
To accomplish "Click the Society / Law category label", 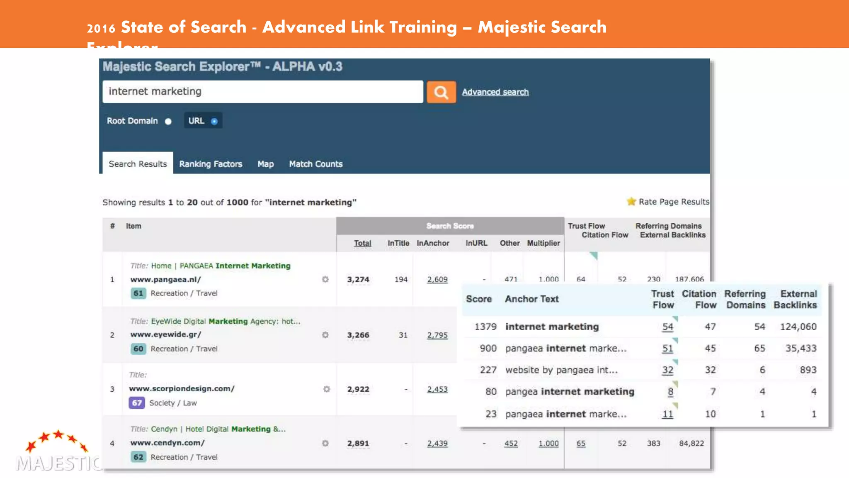I will (173, 403).
